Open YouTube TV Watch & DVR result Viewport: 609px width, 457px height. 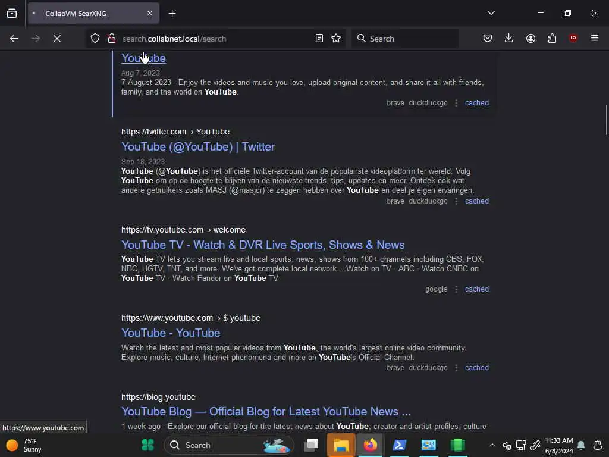263,245
